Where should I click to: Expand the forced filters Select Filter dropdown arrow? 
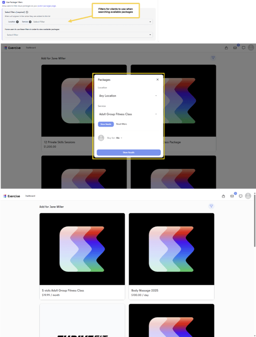click(x=150, y=35)
